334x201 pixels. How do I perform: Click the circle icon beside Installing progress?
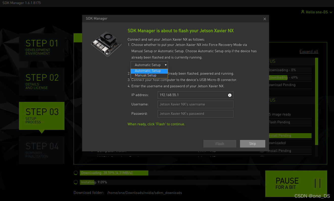[x=76, y=182]
